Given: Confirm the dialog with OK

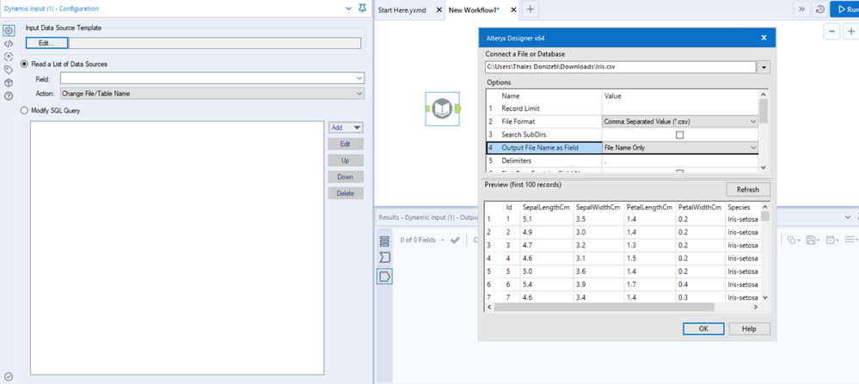Looking at the screenshot, I should click(x=703, y=329).
